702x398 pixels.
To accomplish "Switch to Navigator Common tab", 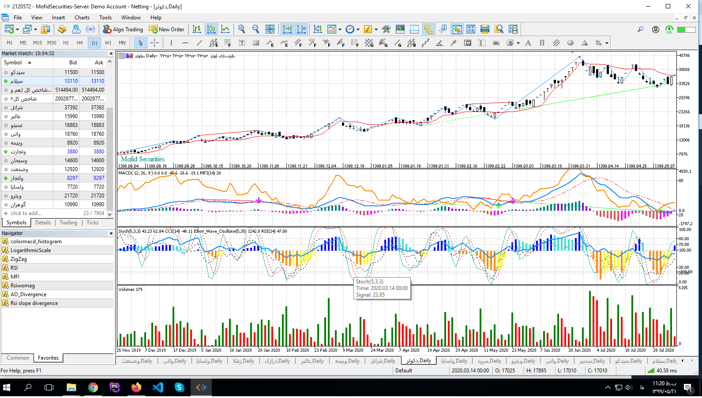I will 18,358.
